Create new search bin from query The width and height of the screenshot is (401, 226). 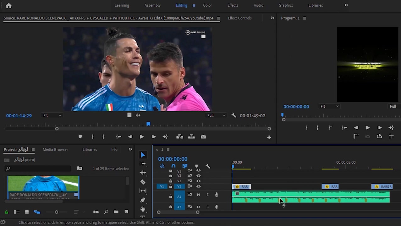click(80, 169)
